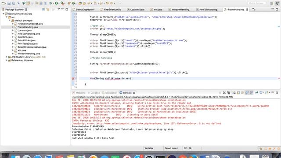
Task: Switch to the Locators.java editor tab
Action: click(x=136, y=10)
